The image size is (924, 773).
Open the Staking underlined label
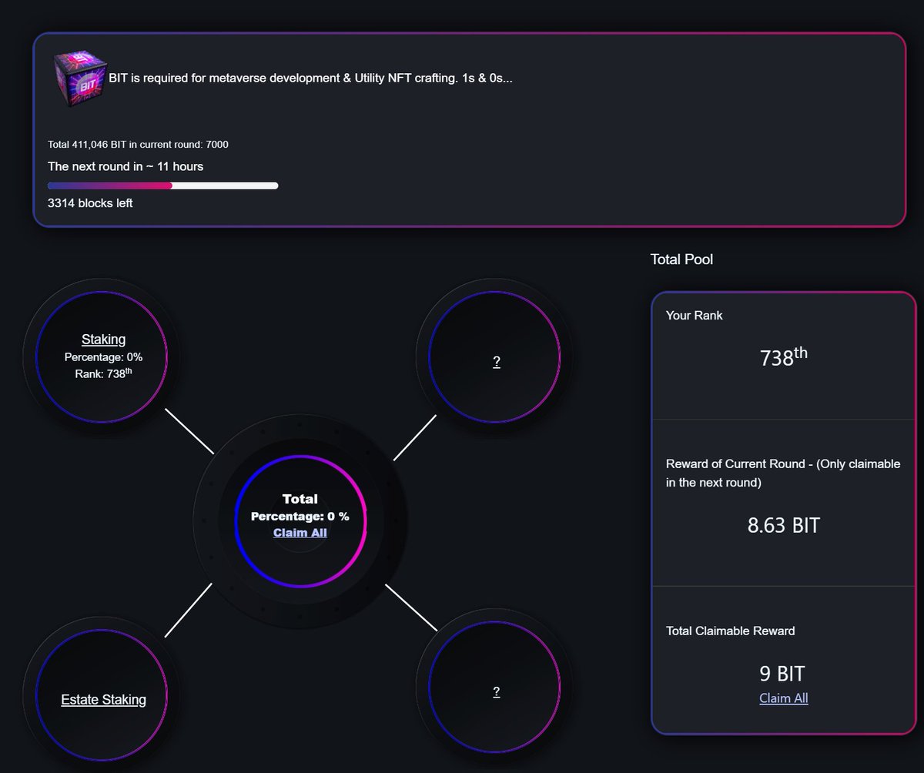pos(103,339)
